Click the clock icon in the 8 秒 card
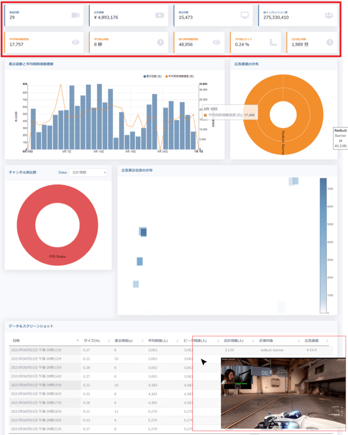348x435 pixels. coord(160,42)
